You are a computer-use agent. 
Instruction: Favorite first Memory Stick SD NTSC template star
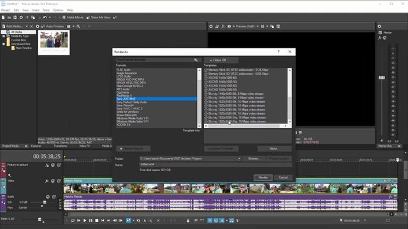206,70
